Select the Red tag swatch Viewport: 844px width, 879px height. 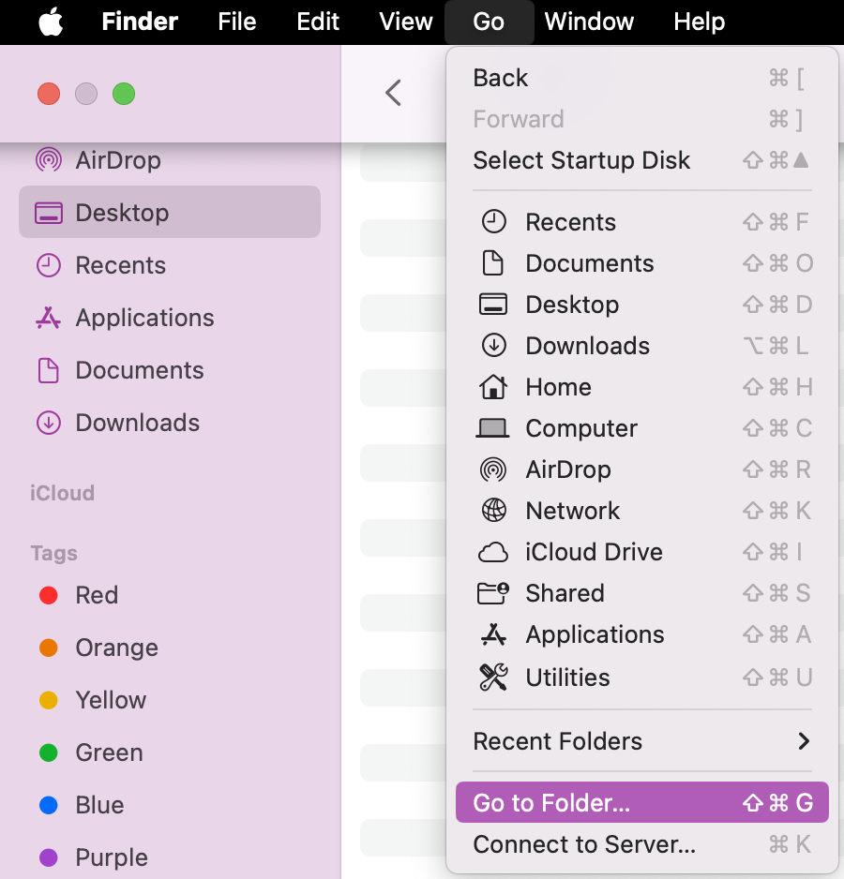coord(49,595)
